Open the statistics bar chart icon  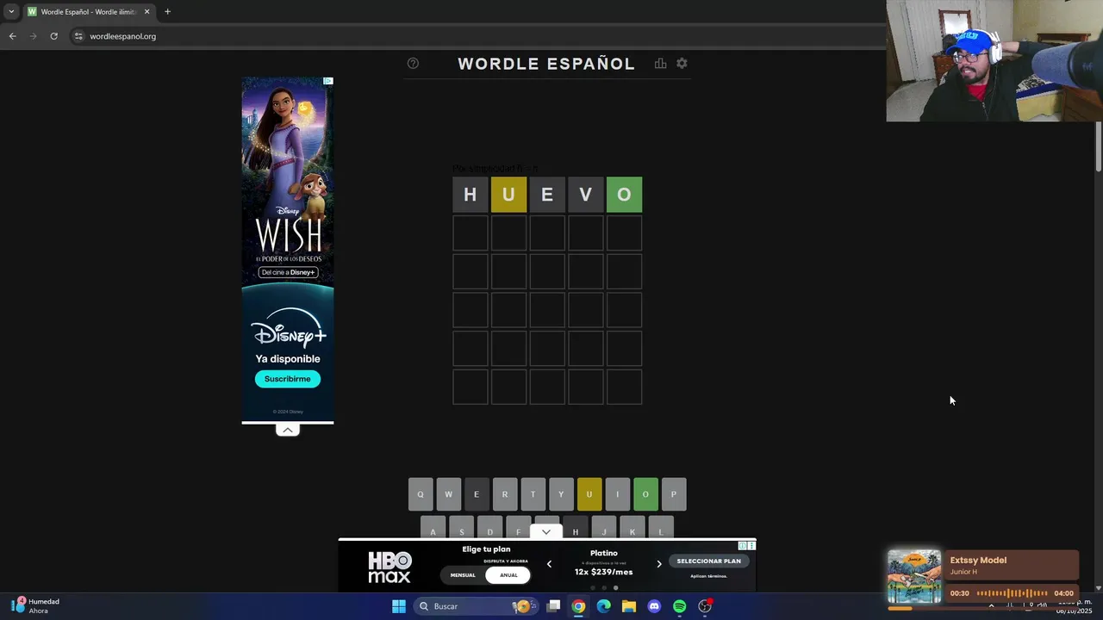pos(660,64)
